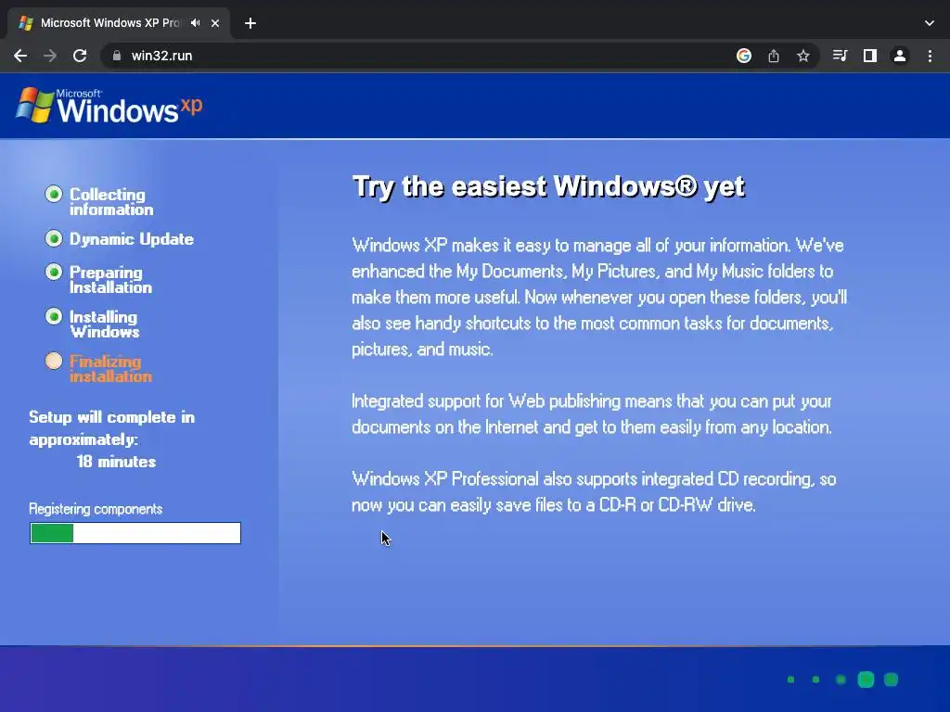This screenshot has height=712, width=950.
Task: Go back using the browser back arrow
Action: (20, 56)
